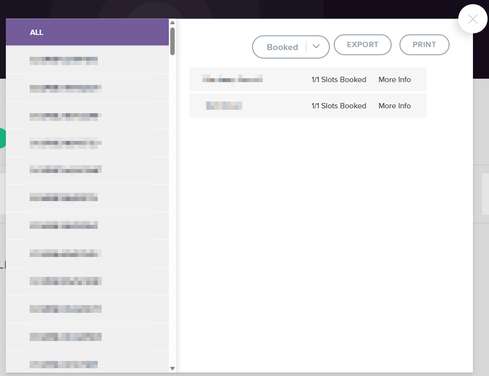
Task: Click 1/1 Slots Booked in the first row
Action: point(339,80)
